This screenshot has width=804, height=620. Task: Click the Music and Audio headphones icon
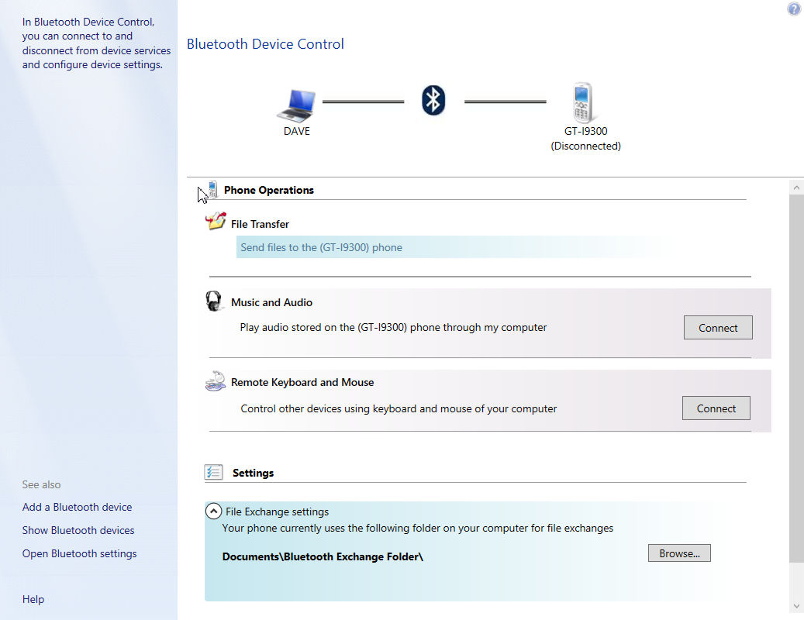[214, 301]
